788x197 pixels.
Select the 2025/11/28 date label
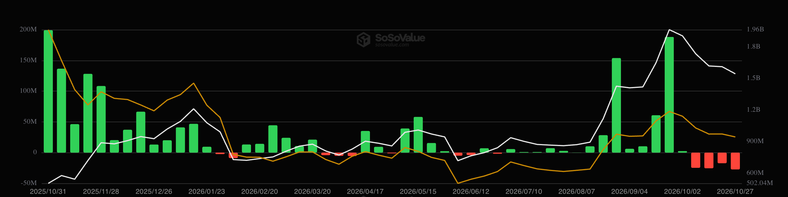point(101,191)
